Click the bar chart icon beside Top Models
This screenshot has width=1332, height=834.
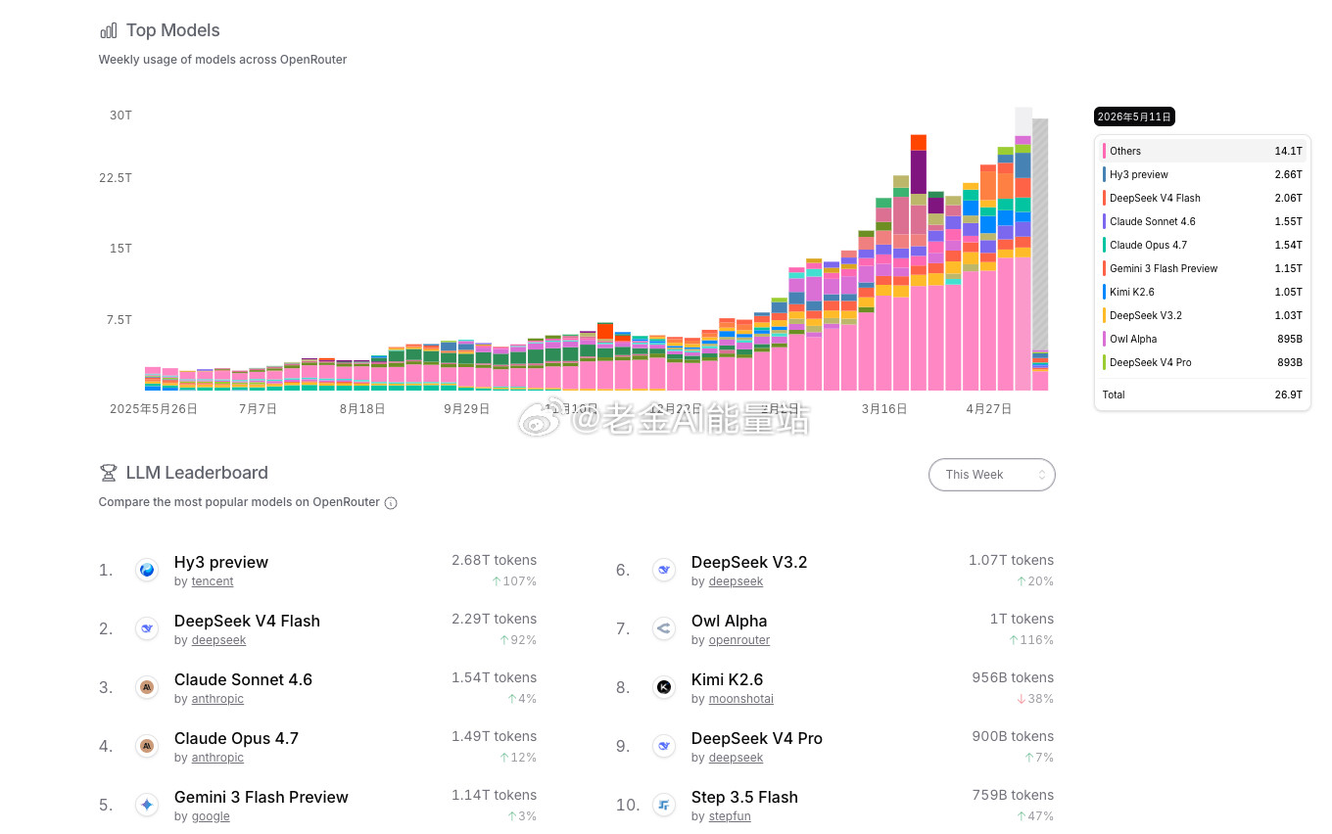pos(109,30)
